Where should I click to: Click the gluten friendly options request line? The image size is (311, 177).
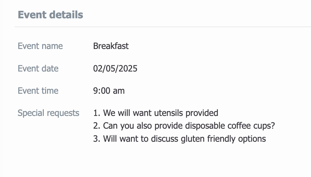(179, 139)
